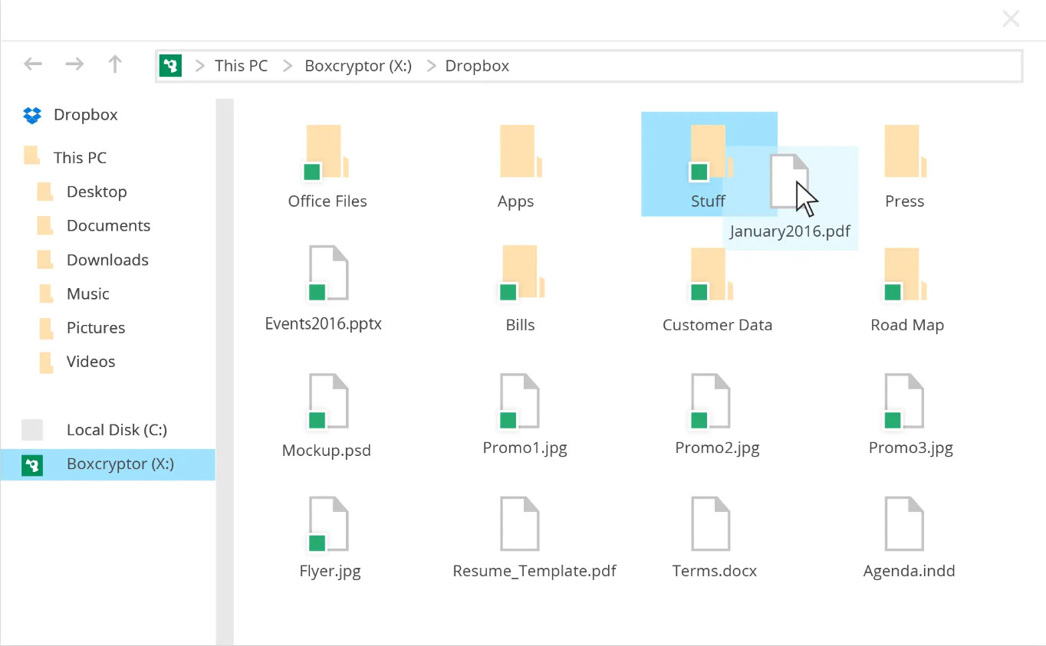
Task: Click the Customer Data folder name
Action: point(717,325)
